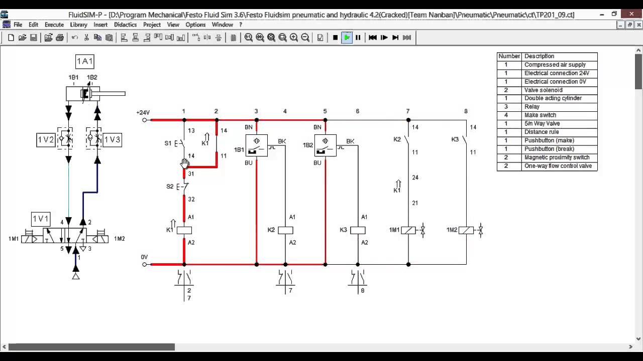The width and height of the screenshot is (643, 361).
Task: Open the Execute menu
Action: point(54,25)
